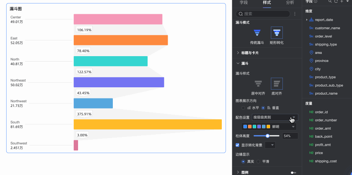Click the product_type string type icon

[x=311, y=77]
